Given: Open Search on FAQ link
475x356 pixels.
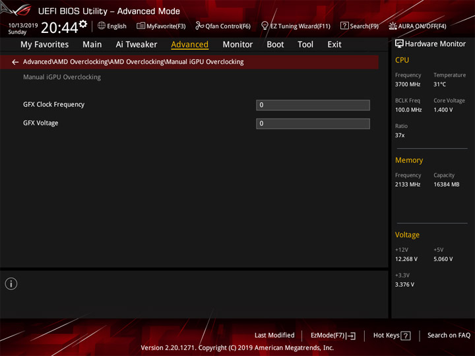Looking at the screenshot, I should pyautogui.click(x=449, y=336).
